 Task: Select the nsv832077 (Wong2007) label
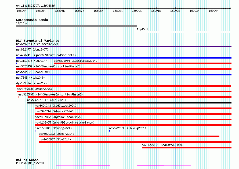(32, 49)
